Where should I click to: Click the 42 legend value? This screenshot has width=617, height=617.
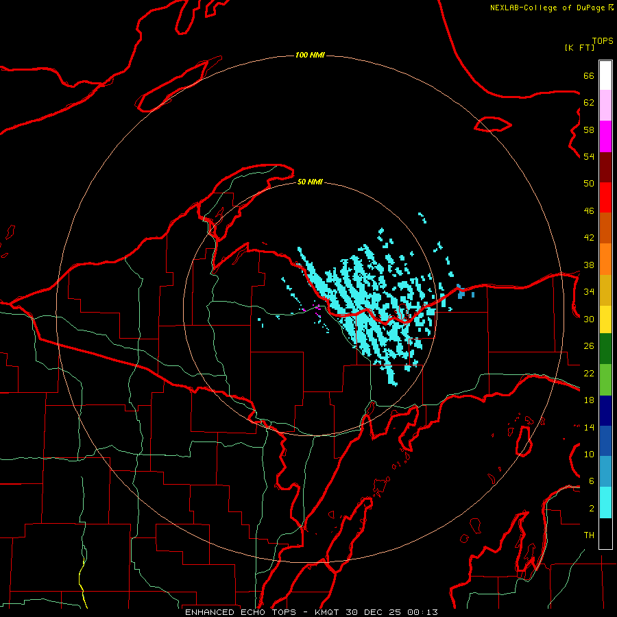click(x=589, y=238)
